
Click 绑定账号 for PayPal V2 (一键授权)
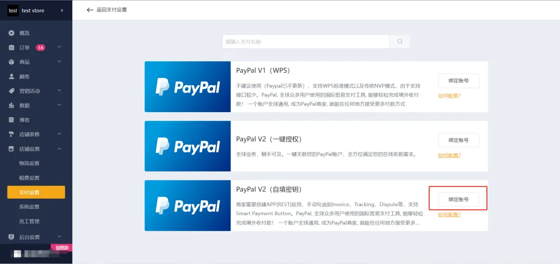pyautogui.click(x=458, y=140)
